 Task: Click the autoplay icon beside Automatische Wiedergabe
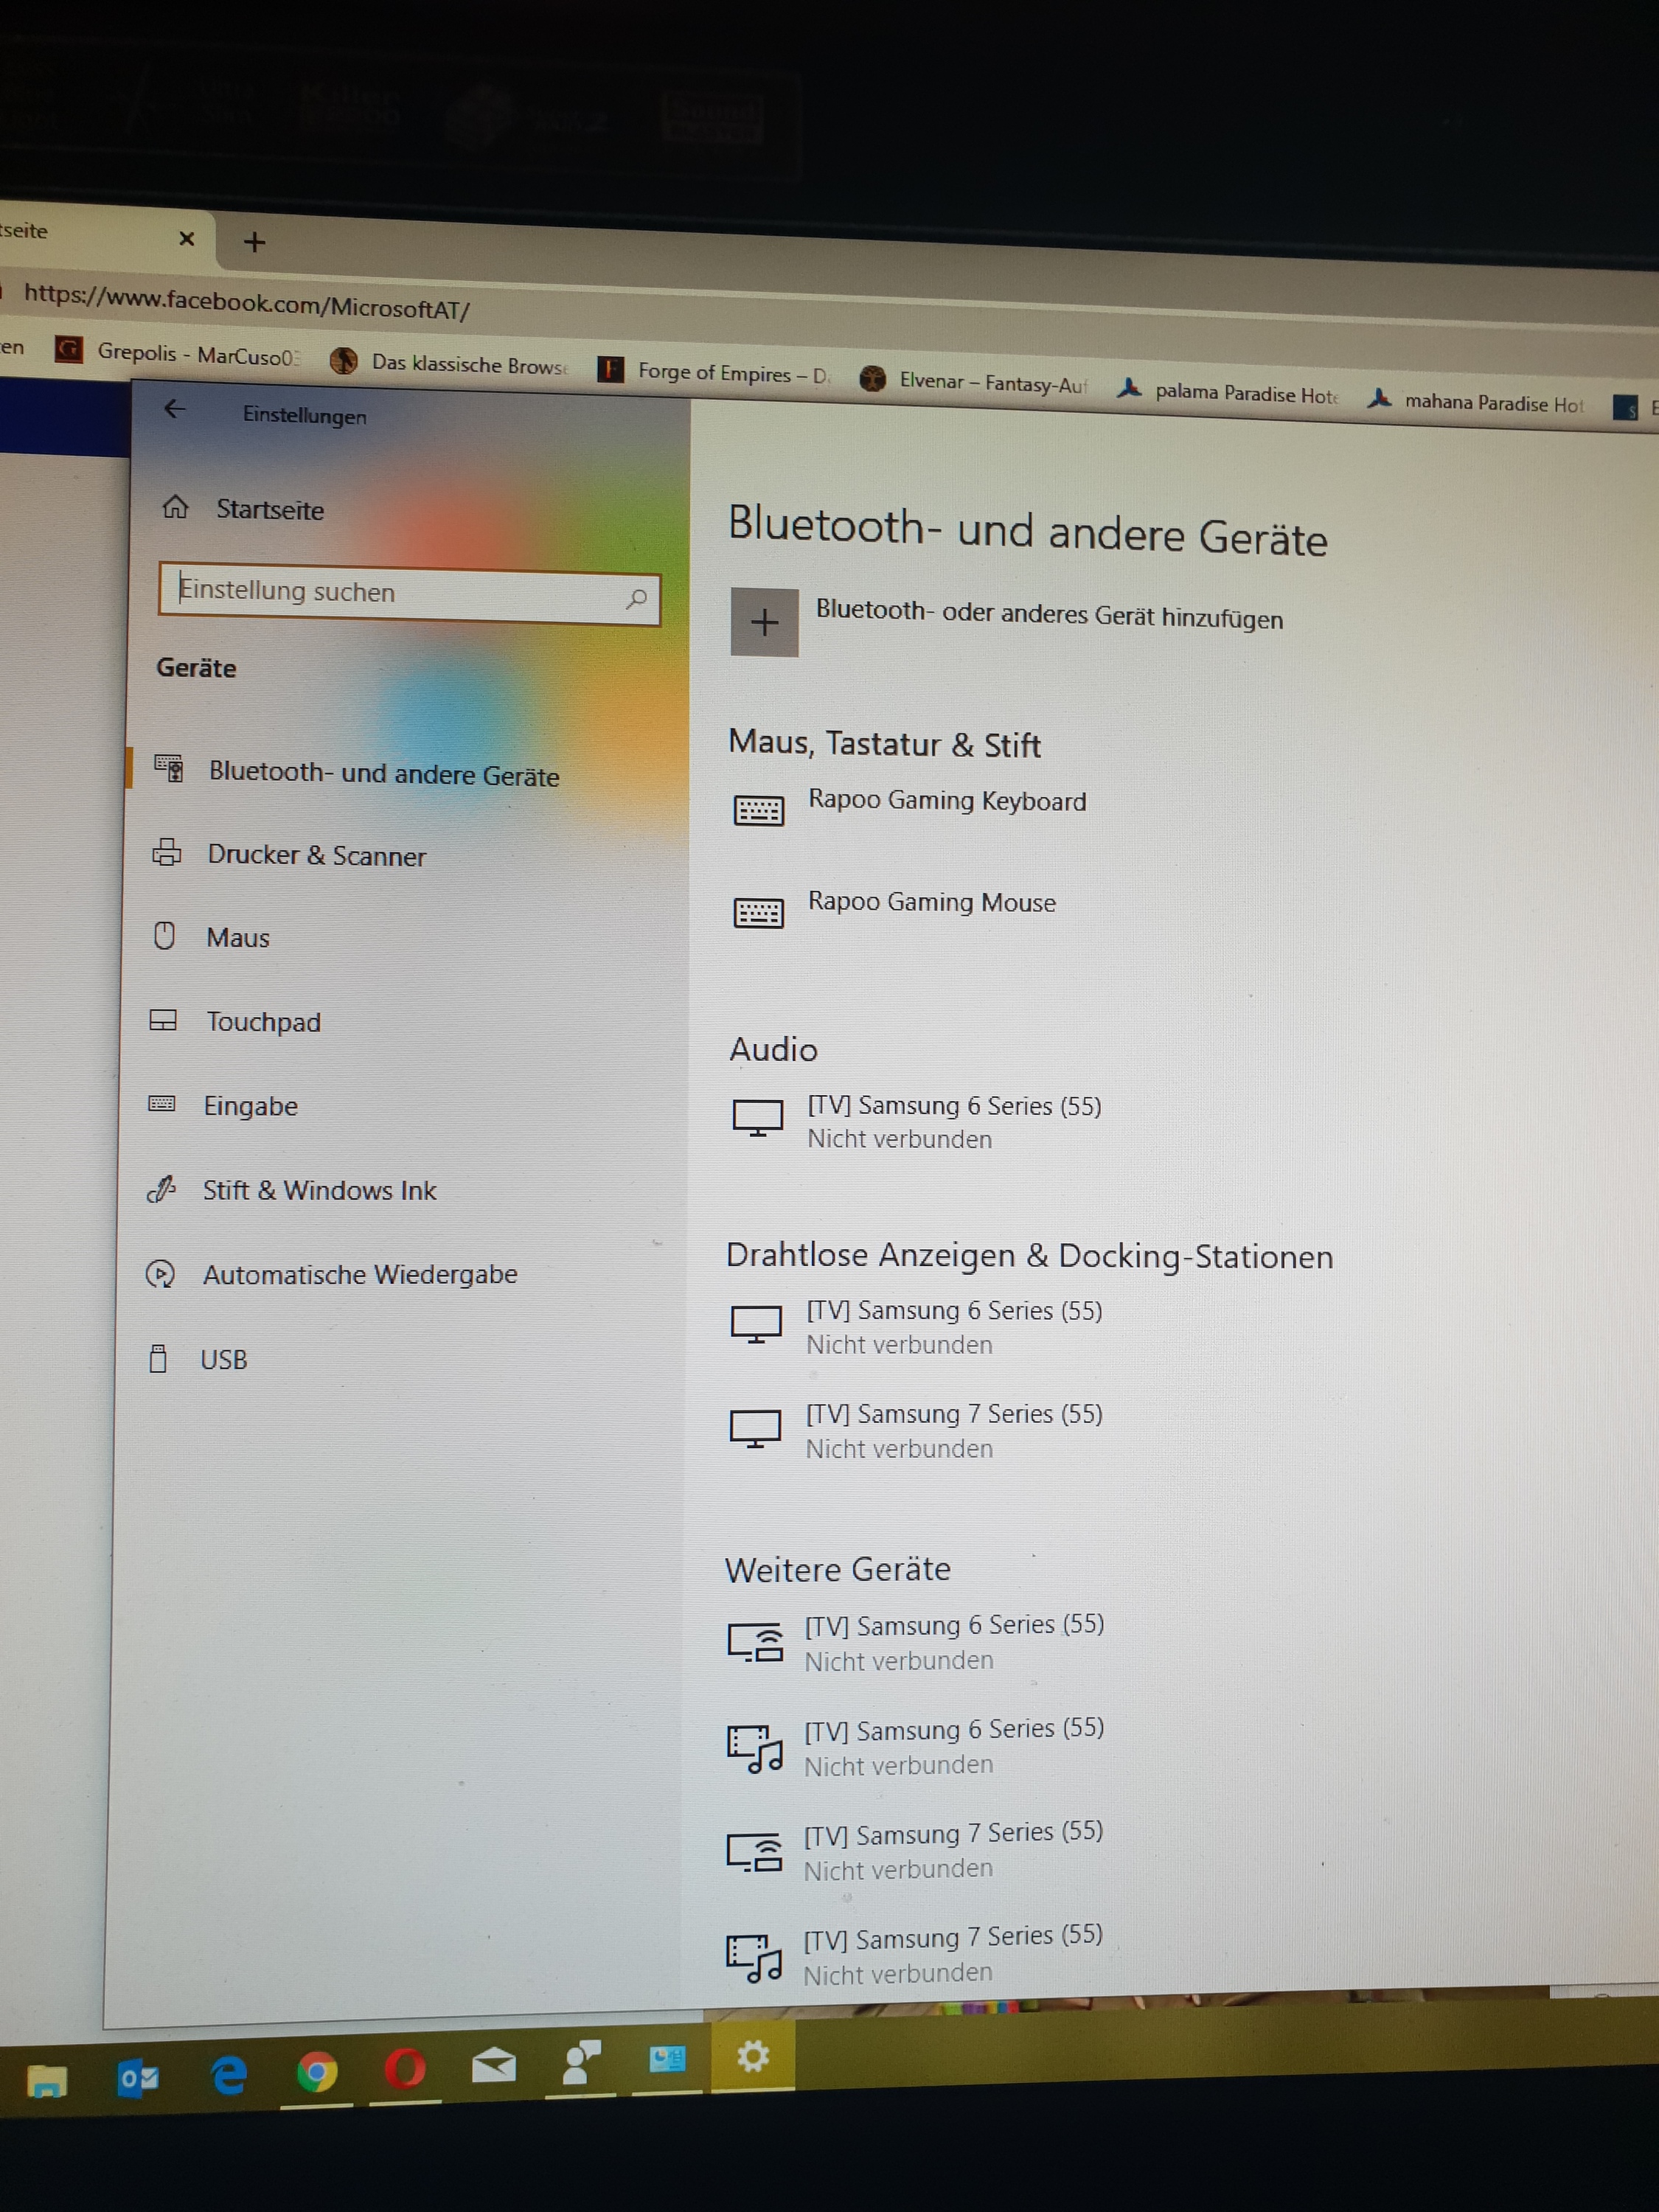(x=160, y=1273)
